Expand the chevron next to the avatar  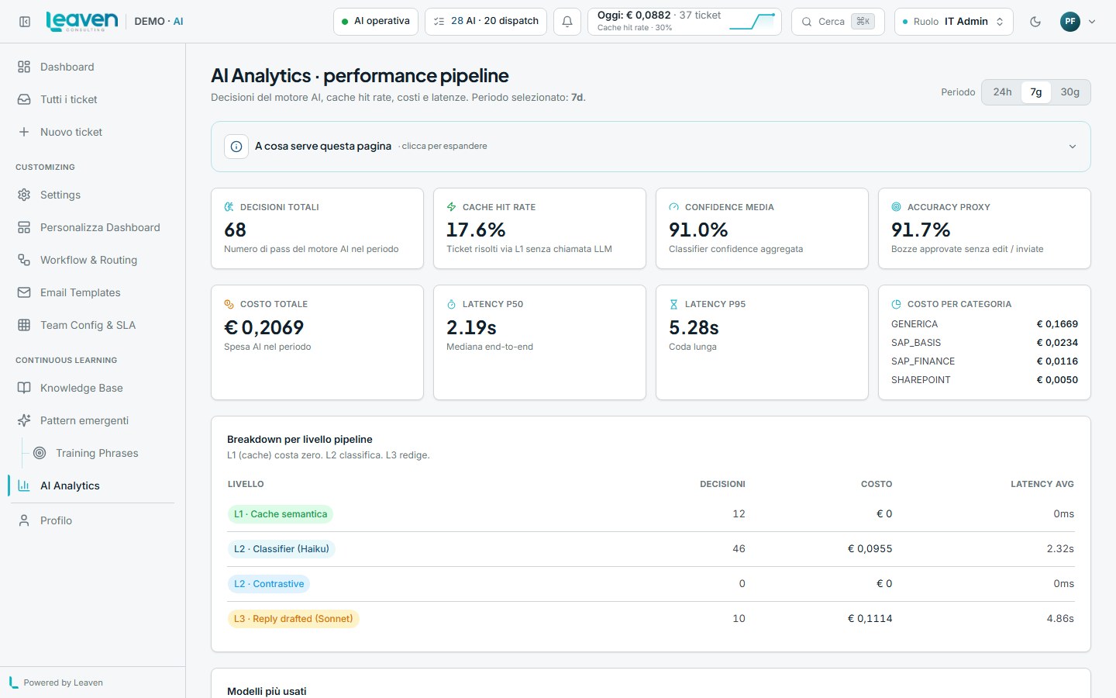(1092, 22)
